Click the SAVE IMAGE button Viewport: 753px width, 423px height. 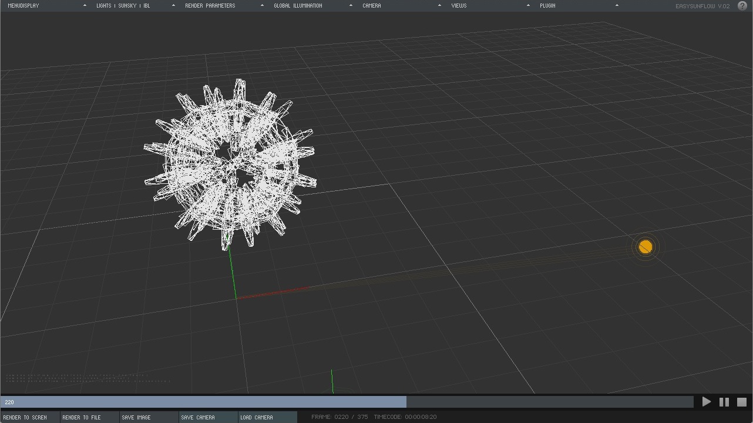[x=149, y=417]
